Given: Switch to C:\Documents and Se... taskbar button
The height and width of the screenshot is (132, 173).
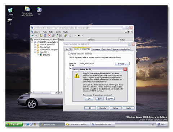Looking at the screenshot, I should 78,124.
